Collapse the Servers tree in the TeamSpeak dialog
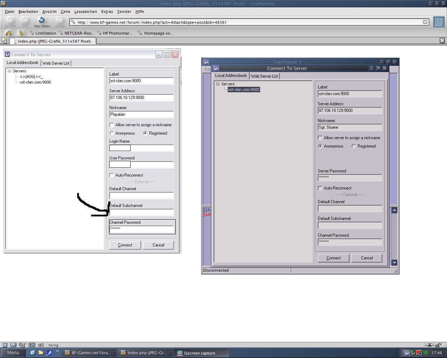The width and height of the screenshot is (447, 358). (218, 84)
